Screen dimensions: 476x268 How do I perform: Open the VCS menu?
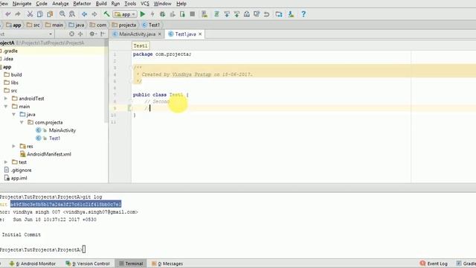(x=145, y=4)
